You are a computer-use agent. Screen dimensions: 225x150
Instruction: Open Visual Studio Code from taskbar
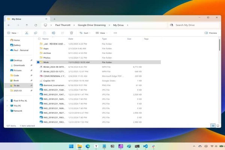(145, 146)
